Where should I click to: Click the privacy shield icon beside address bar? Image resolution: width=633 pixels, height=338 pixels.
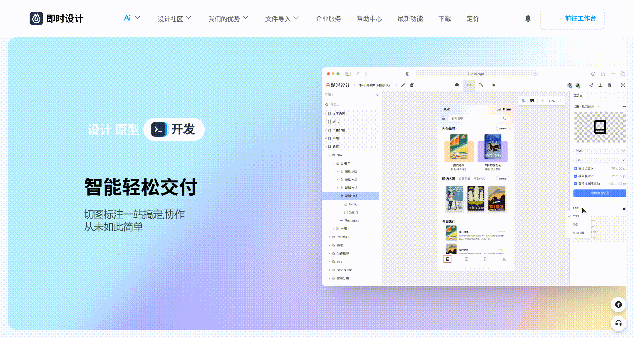[407, 74]
